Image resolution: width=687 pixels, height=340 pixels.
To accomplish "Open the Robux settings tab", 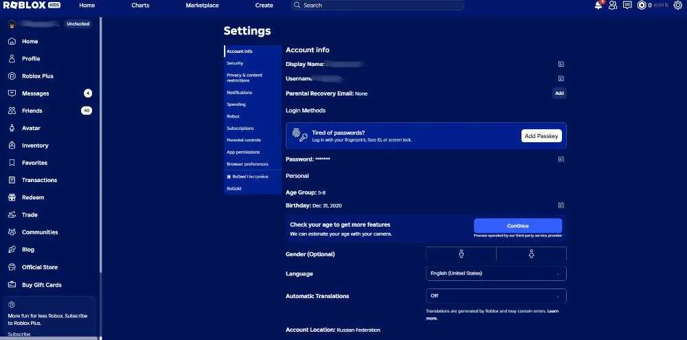I will (x=252, y=116).
